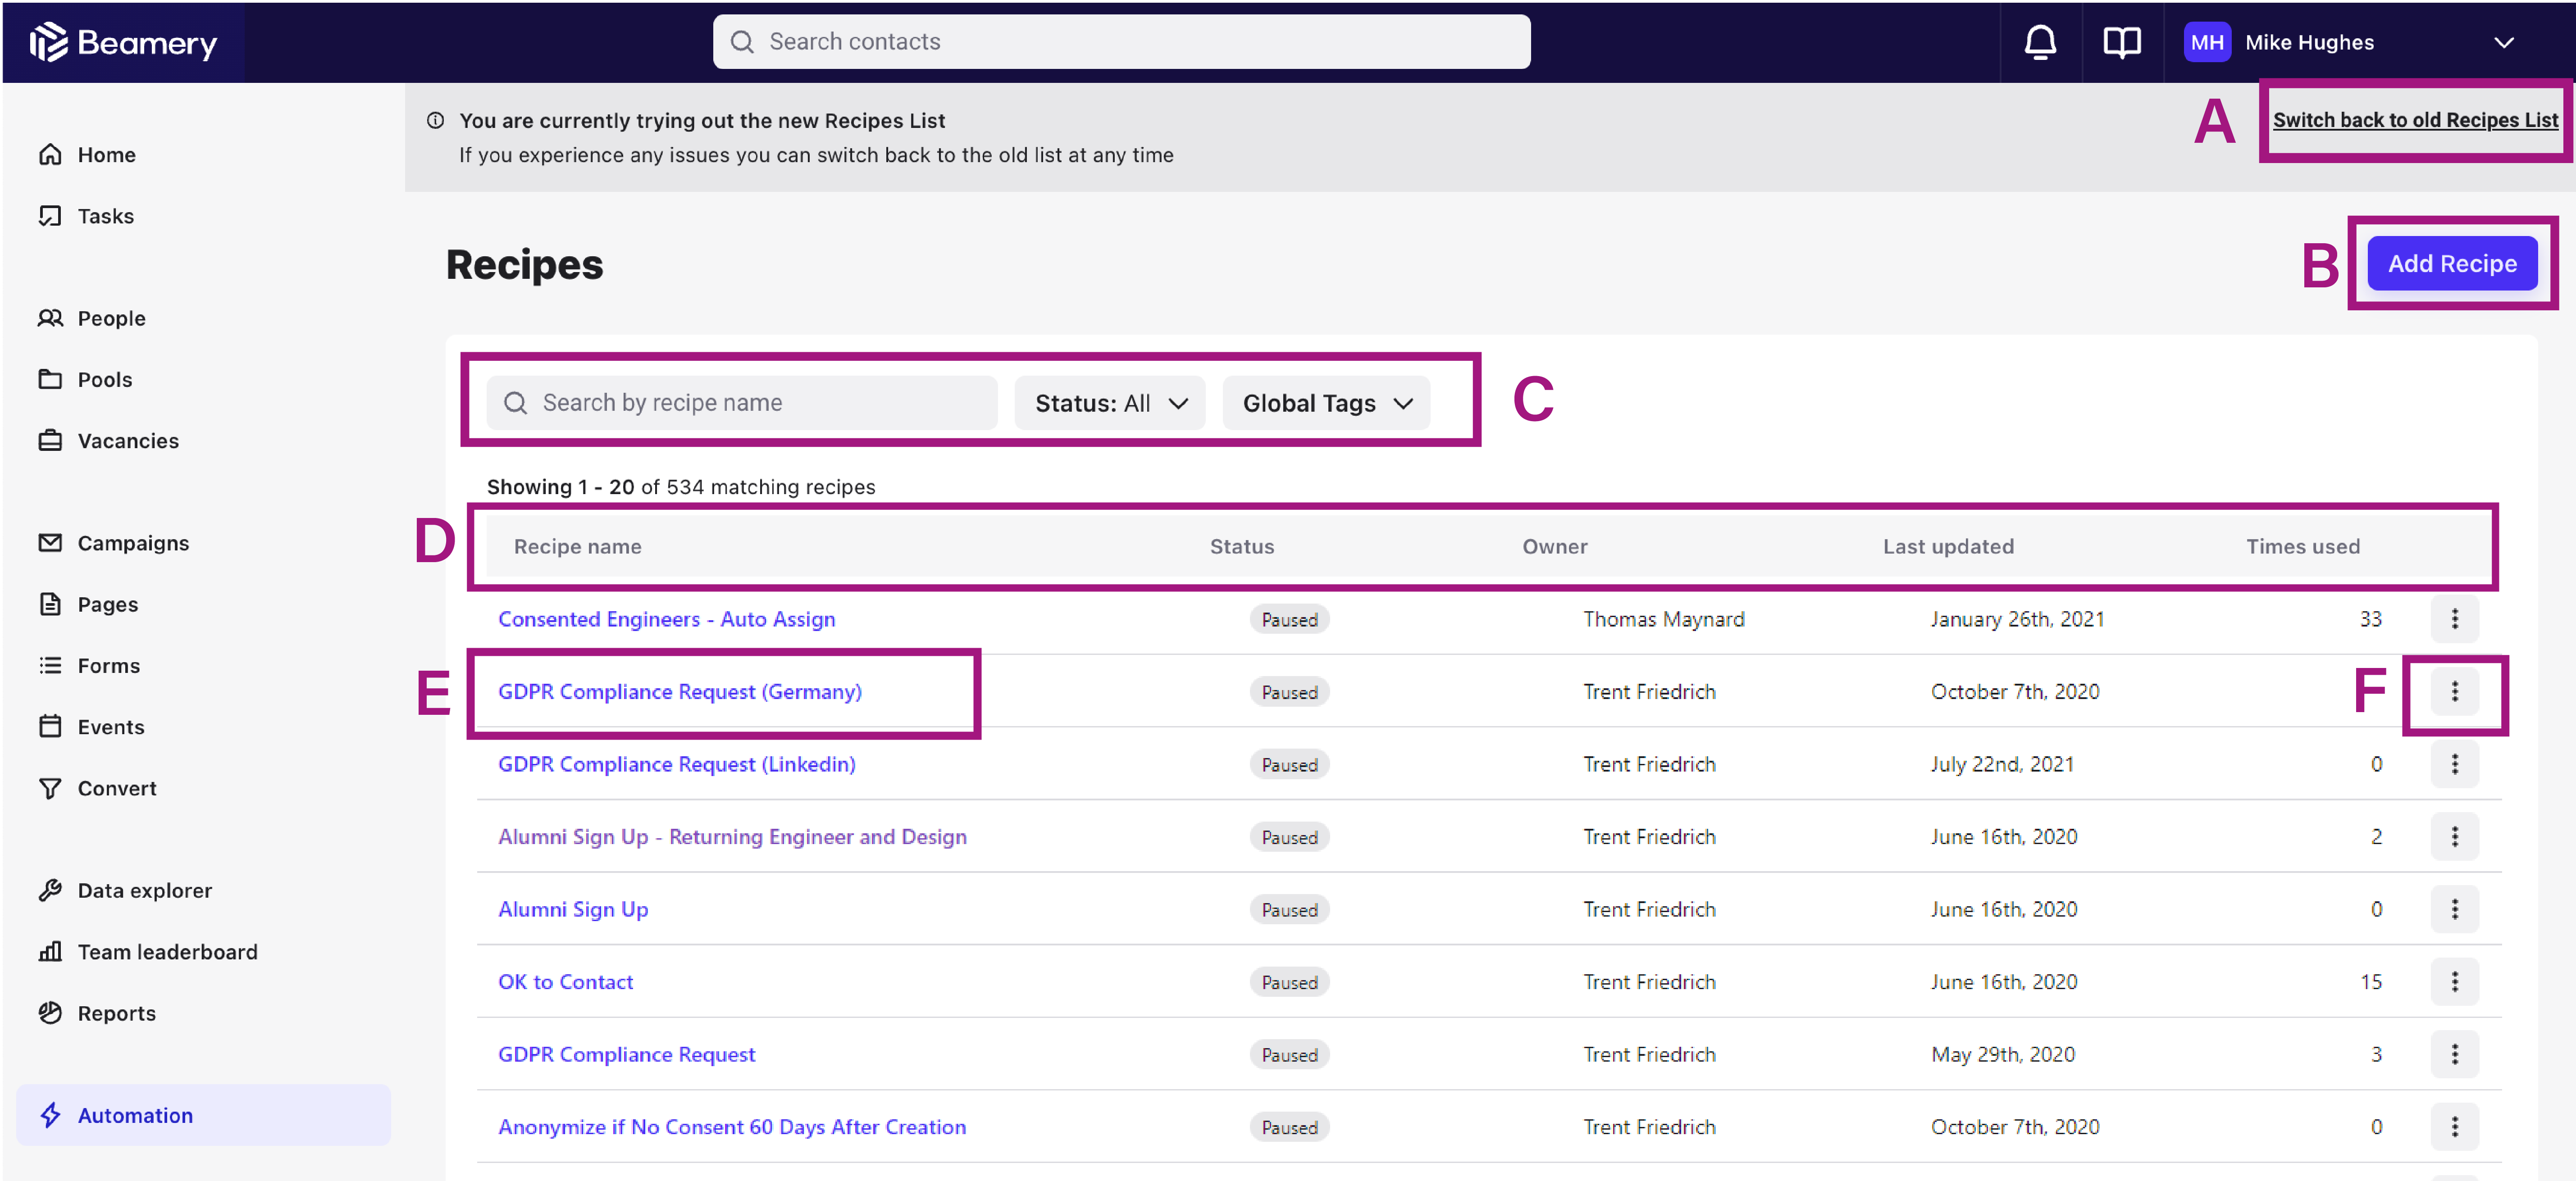Viewport: 2576px width, 1181px height.
Task: Open the three-dot menu for GDPR Linkedin row
Action: coord(2454,764)
